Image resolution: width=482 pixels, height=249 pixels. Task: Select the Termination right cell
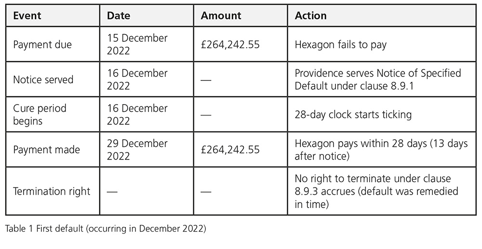click(x=52, y=191)
